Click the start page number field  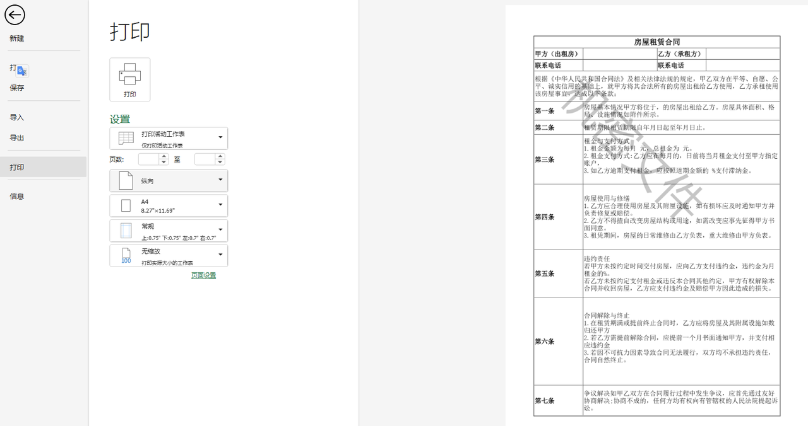149,159
